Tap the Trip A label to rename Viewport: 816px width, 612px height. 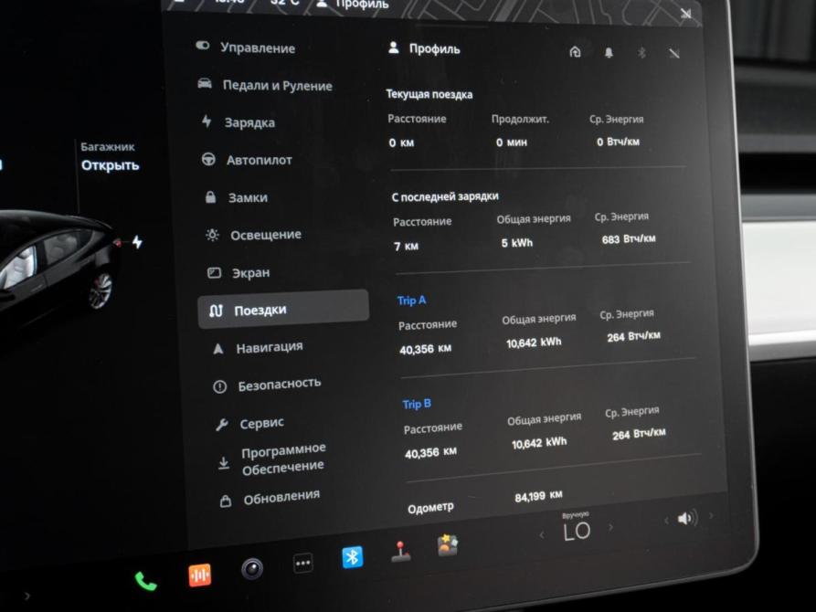tap(411, 301)
